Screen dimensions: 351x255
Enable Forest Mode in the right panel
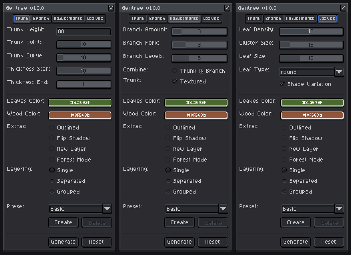click(x=284, y=160)
